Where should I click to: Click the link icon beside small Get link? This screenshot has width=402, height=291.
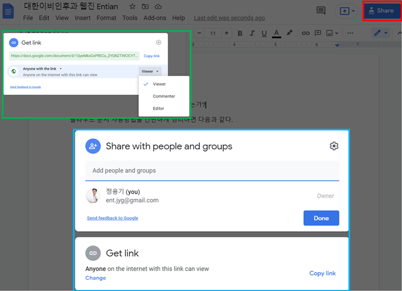pos(14,42)
